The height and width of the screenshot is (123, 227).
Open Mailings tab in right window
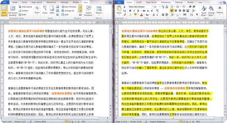pyautogui.click(x=179, y=2)
